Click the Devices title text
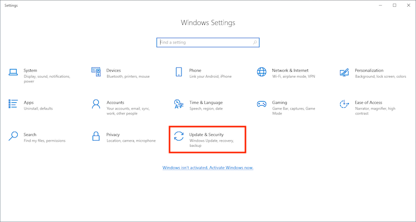The image size is (416, 222). (113, 71)
